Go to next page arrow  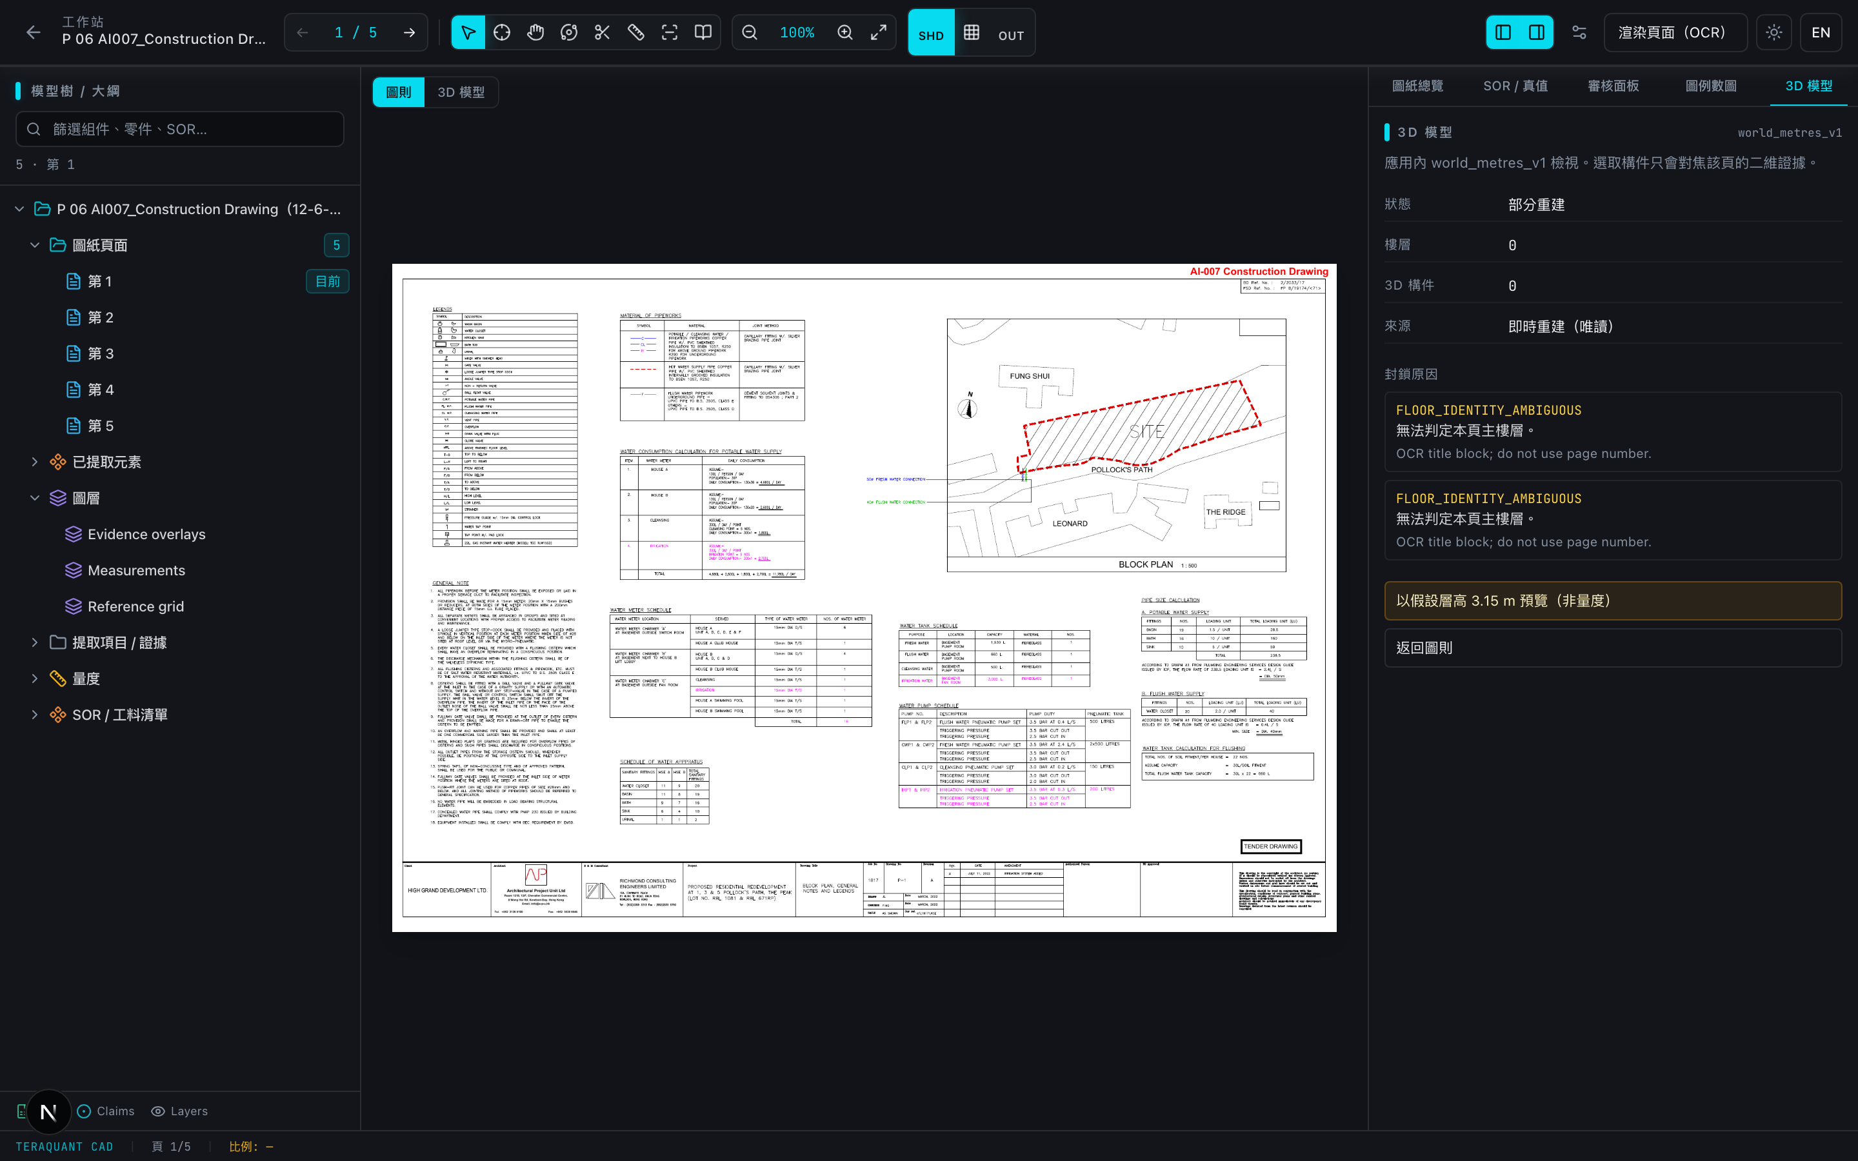[409, 32]
